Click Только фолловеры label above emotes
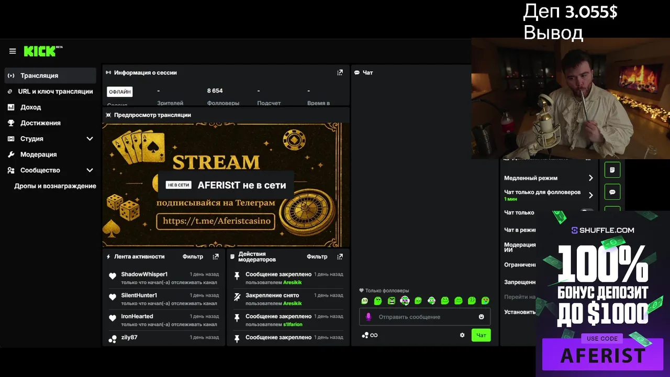The width and height of the screenshot is (670, 377). (x=387, y=291)
